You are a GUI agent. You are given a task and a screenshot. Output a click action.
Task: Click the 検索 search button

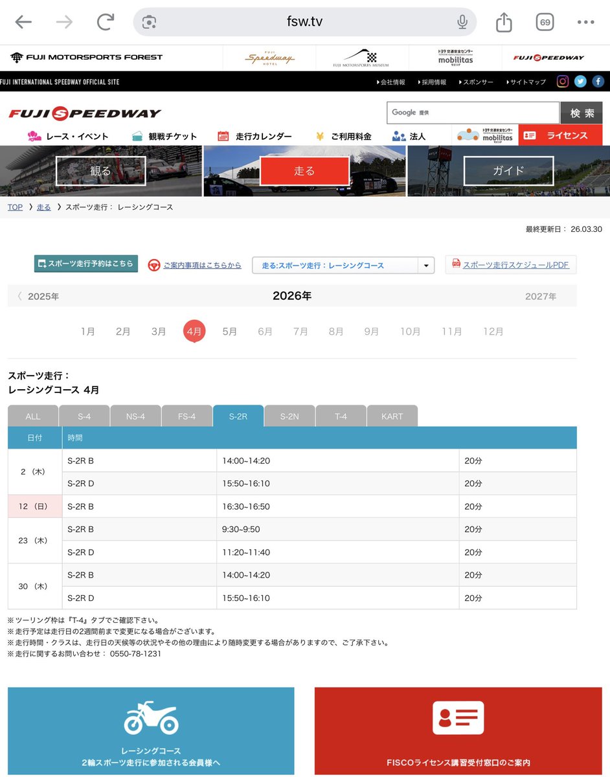[582, 113]
